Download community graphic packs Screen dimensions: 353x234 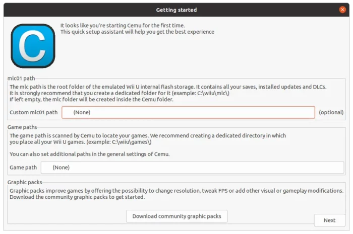177,216
